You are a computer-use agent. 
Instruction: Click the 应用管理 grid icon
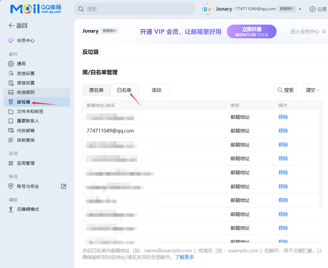point(11,163)
